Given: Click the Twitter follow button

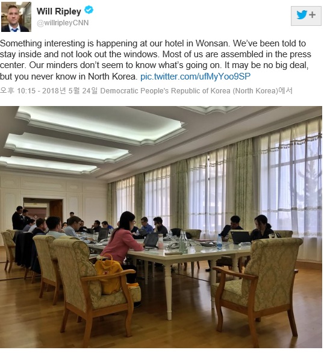Looking at the screenshot, I should pyautogui.click(x=306, y=16).
